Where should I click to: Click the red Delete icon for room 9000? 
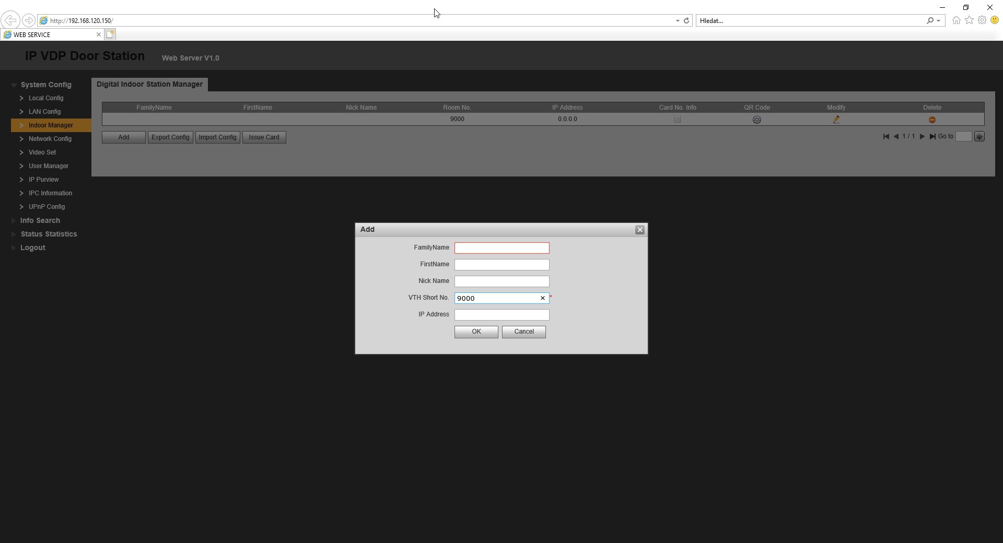coord(932,120)
